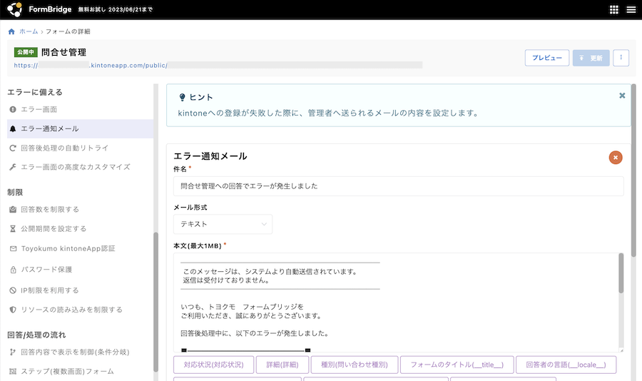Open the public form URL link
The image size is (642, 381).
tap(218, 65)
